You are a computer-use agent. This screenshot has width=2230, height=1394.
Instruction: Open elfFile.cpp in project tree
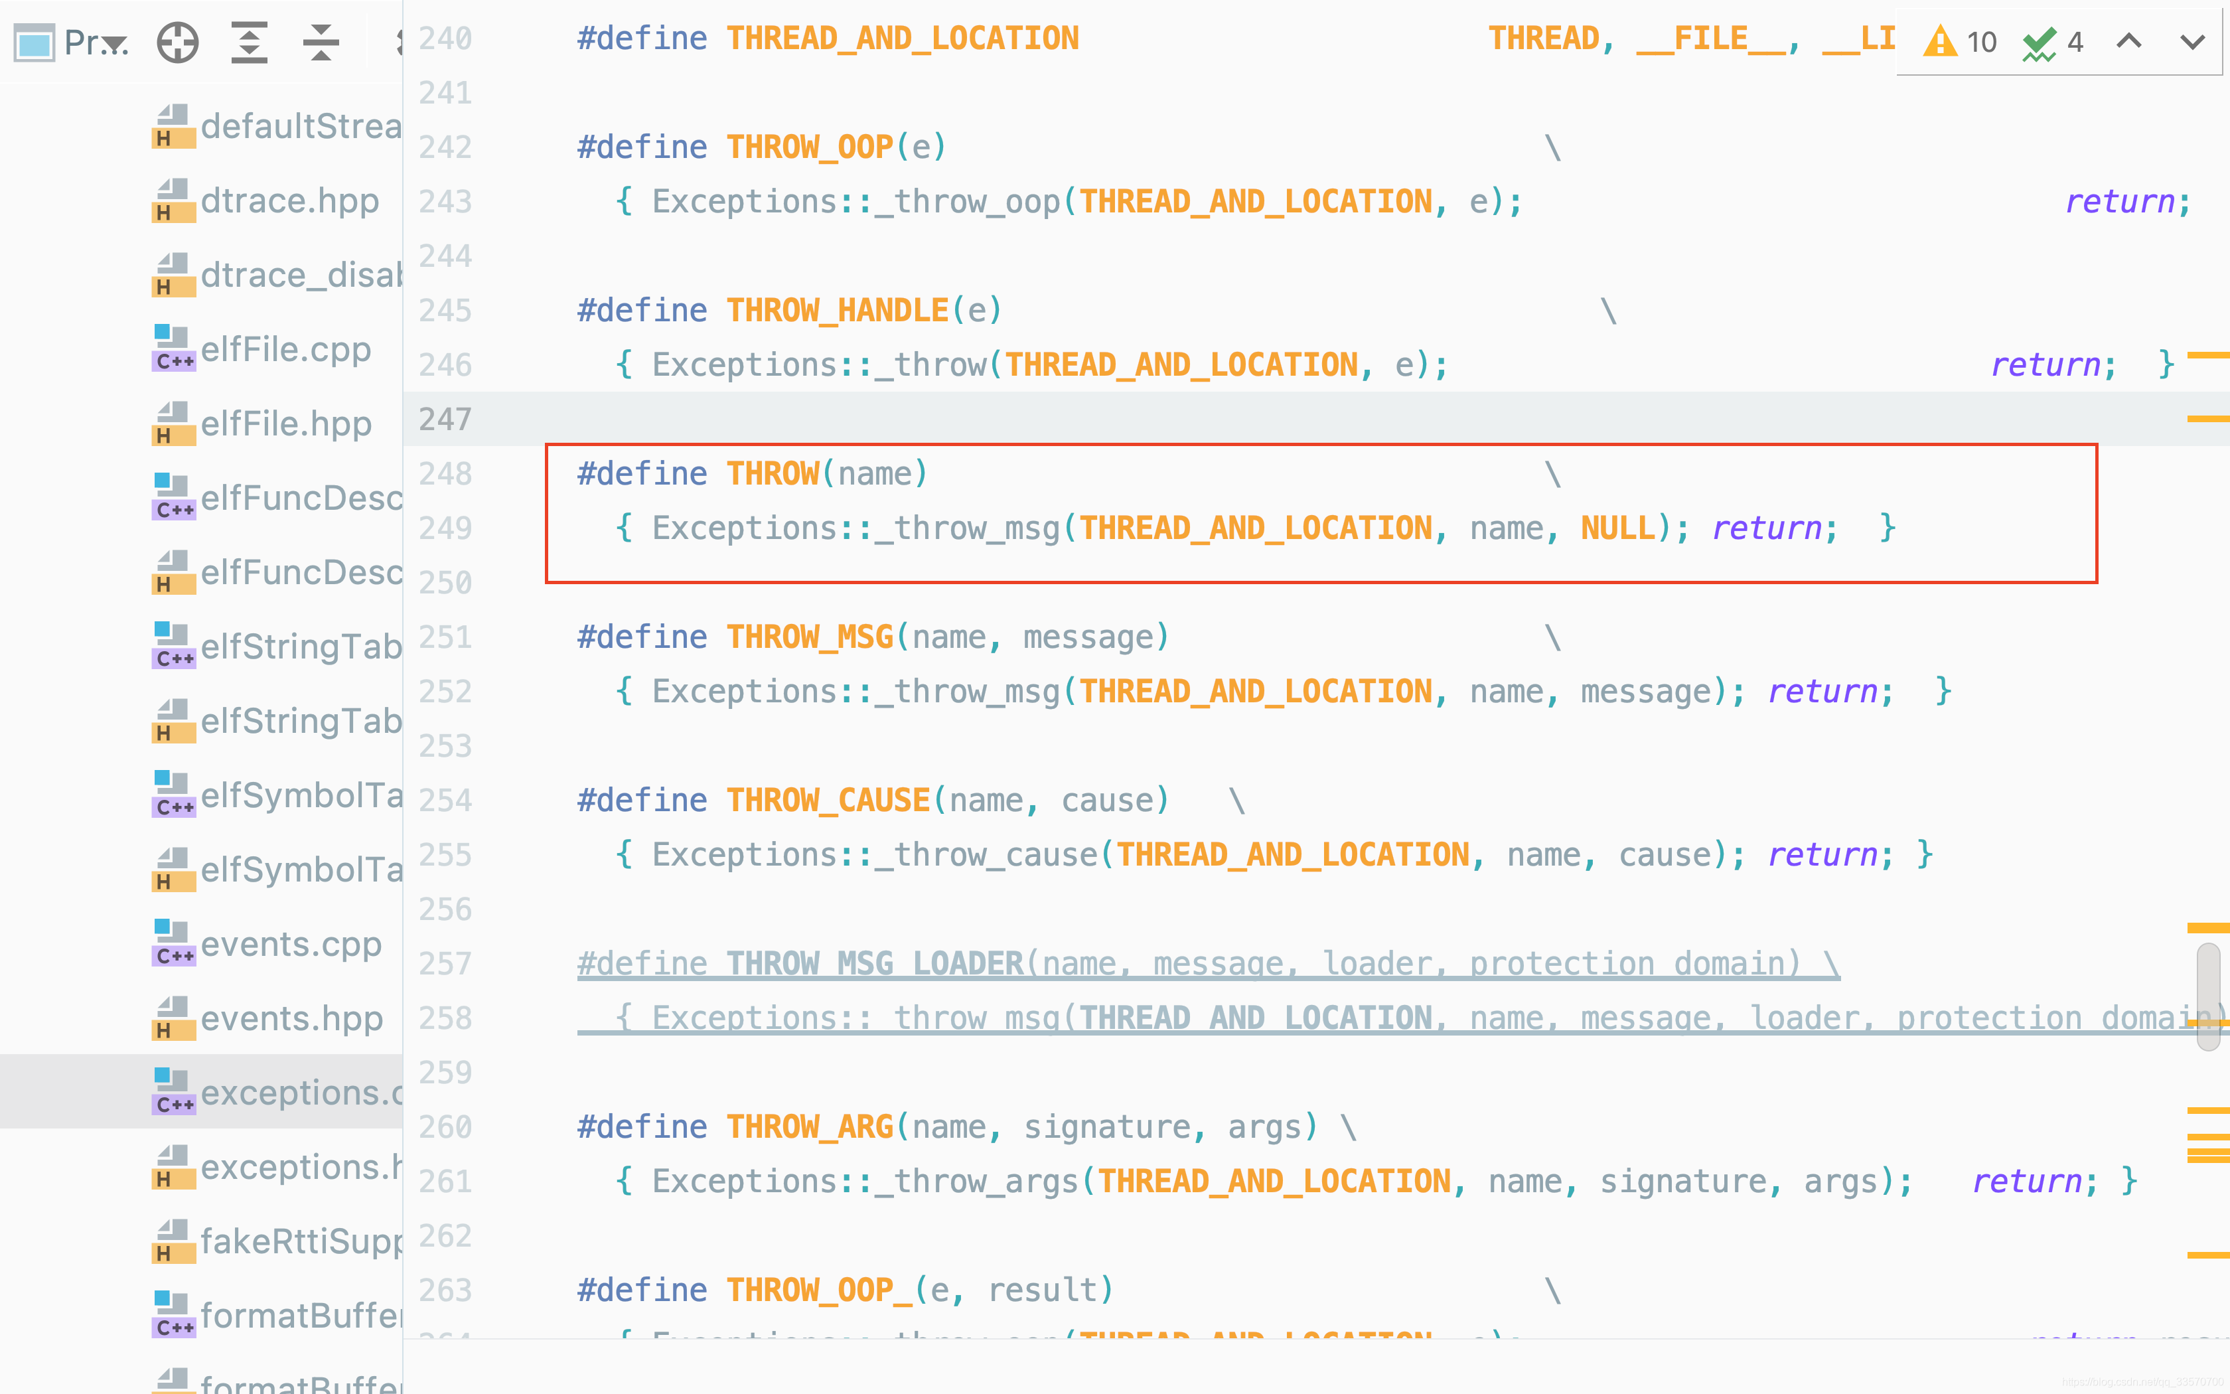pyautogui.click(x=285, y=349)
